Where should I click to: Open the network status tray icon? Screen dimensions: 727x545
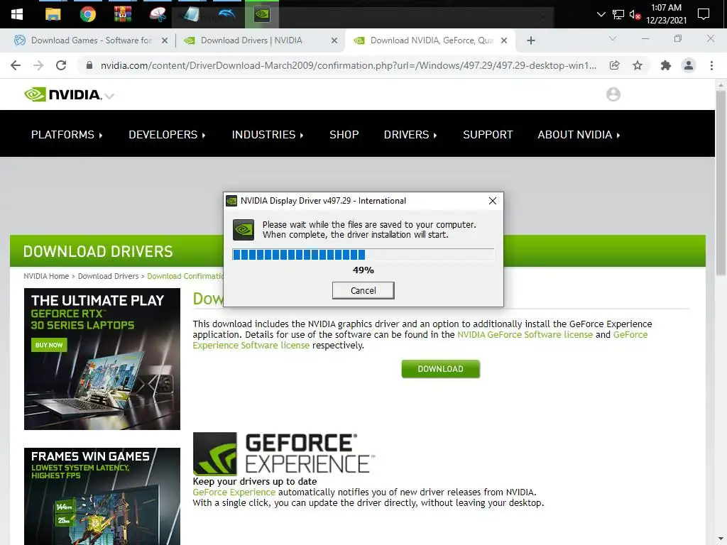coord(618,14)
